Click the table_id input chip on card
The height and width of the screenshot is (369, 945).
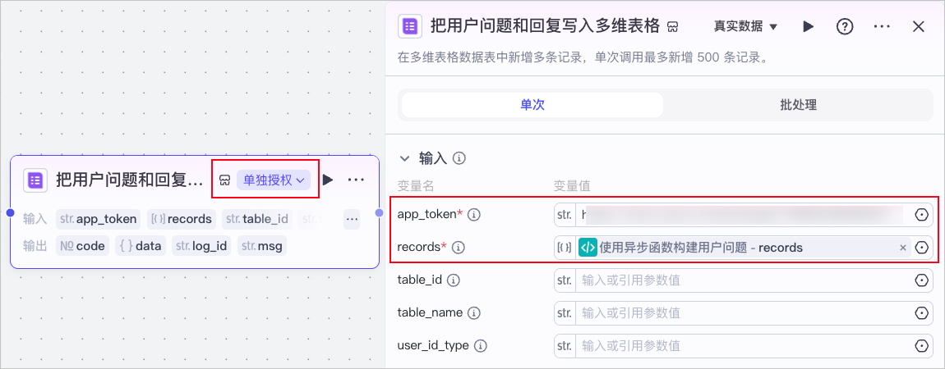tap(256, 219)
